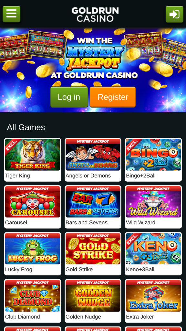Open the hamburger menu

(11, 14)
